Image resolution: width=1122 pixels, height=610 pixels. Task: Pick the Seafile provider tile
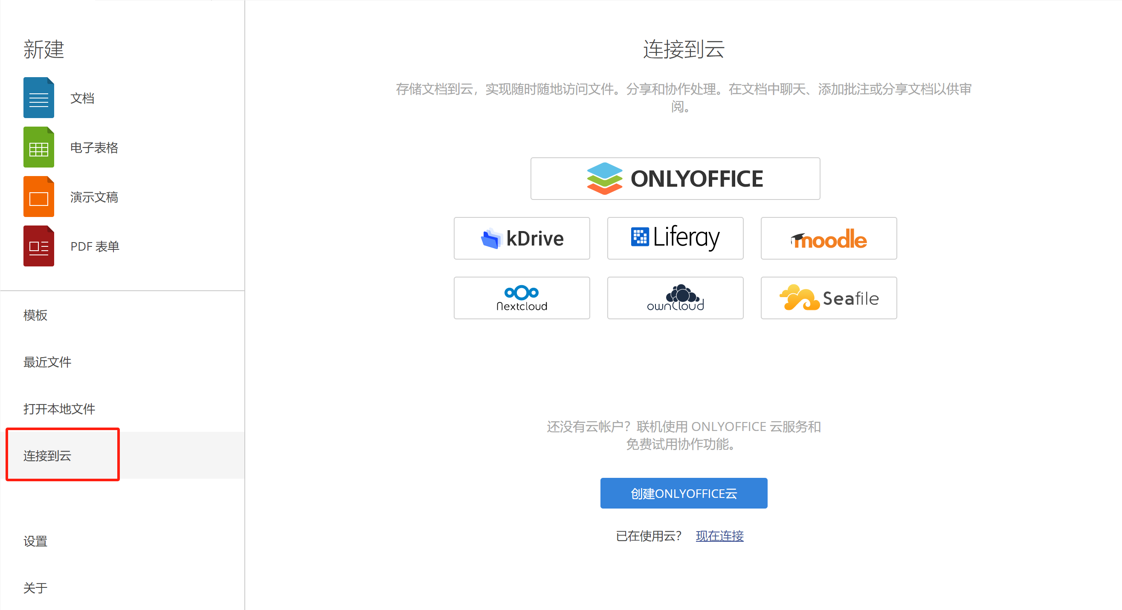tap(828, 298)
